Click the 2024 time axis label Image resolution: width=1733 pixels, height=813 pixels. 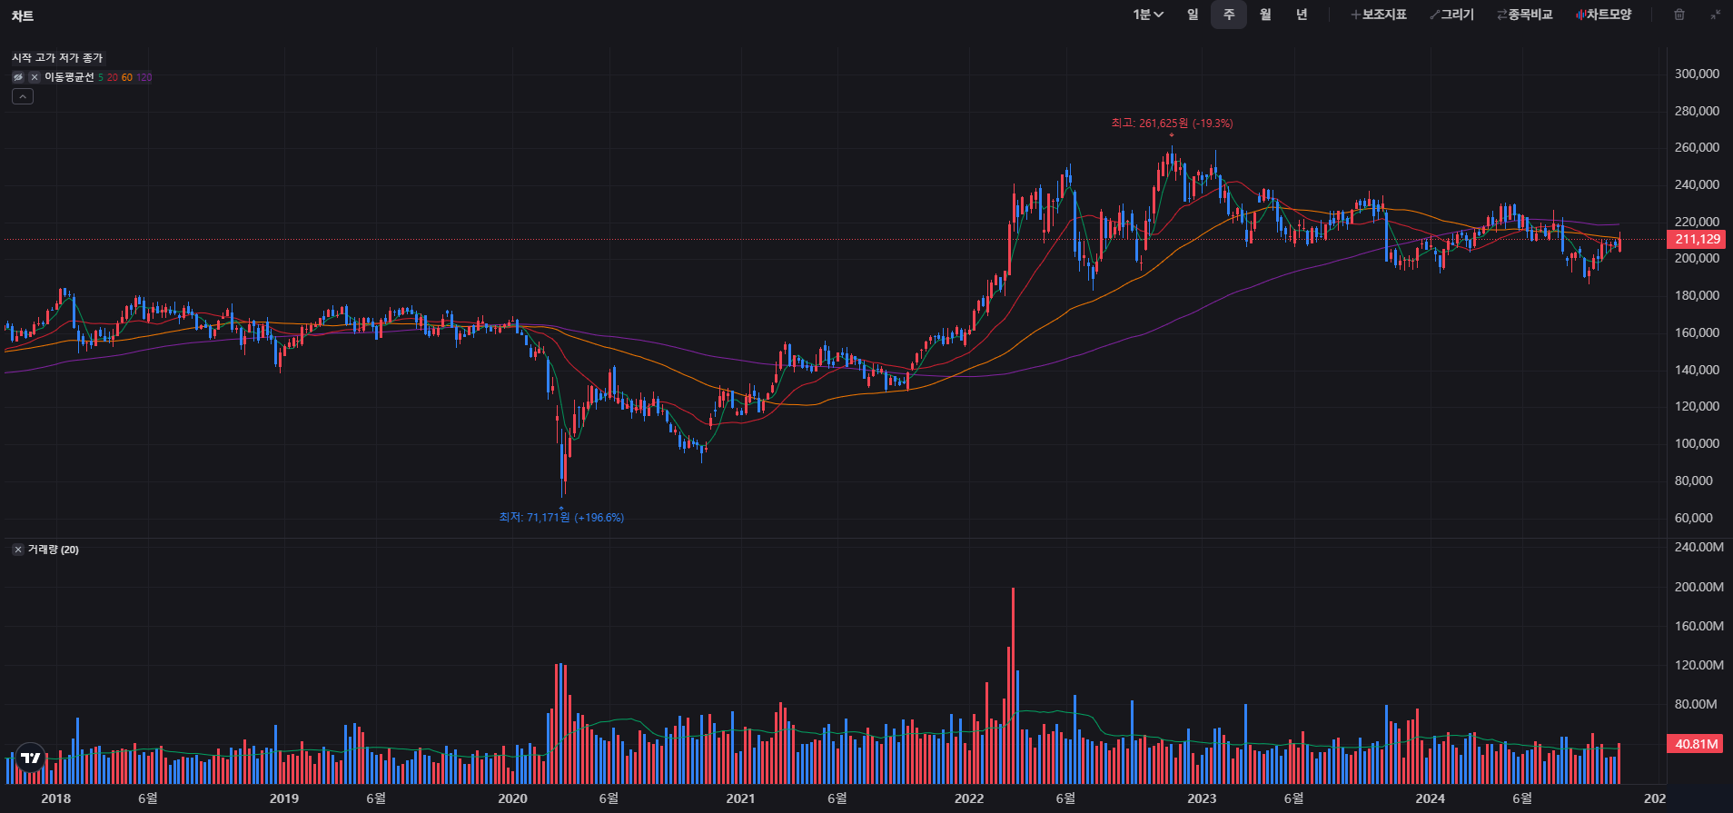(1431, 798)
